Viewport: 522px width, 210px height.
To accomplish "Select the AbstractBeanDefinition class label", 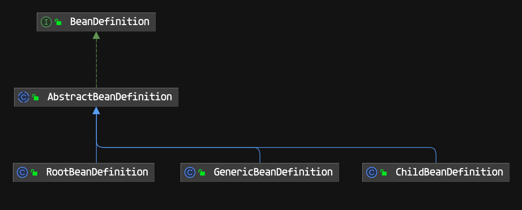I will tap(109, 97).
